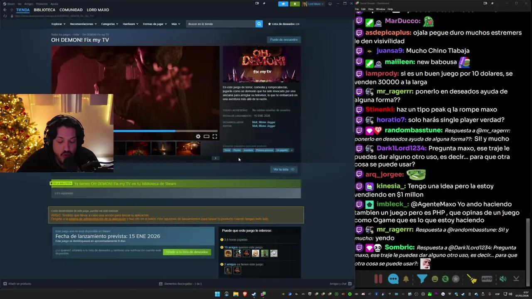
Task: Open the Lord Maxo account dropdown
Action: (313, 4)
